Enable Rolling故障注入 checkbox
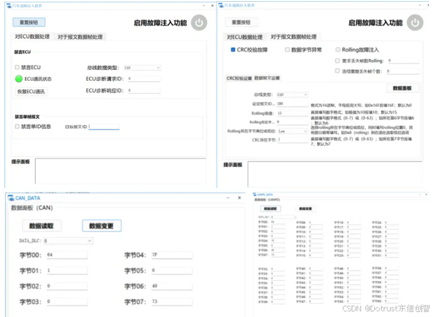The width and height of the screenshot is (434, 317). tap(338, 50)
